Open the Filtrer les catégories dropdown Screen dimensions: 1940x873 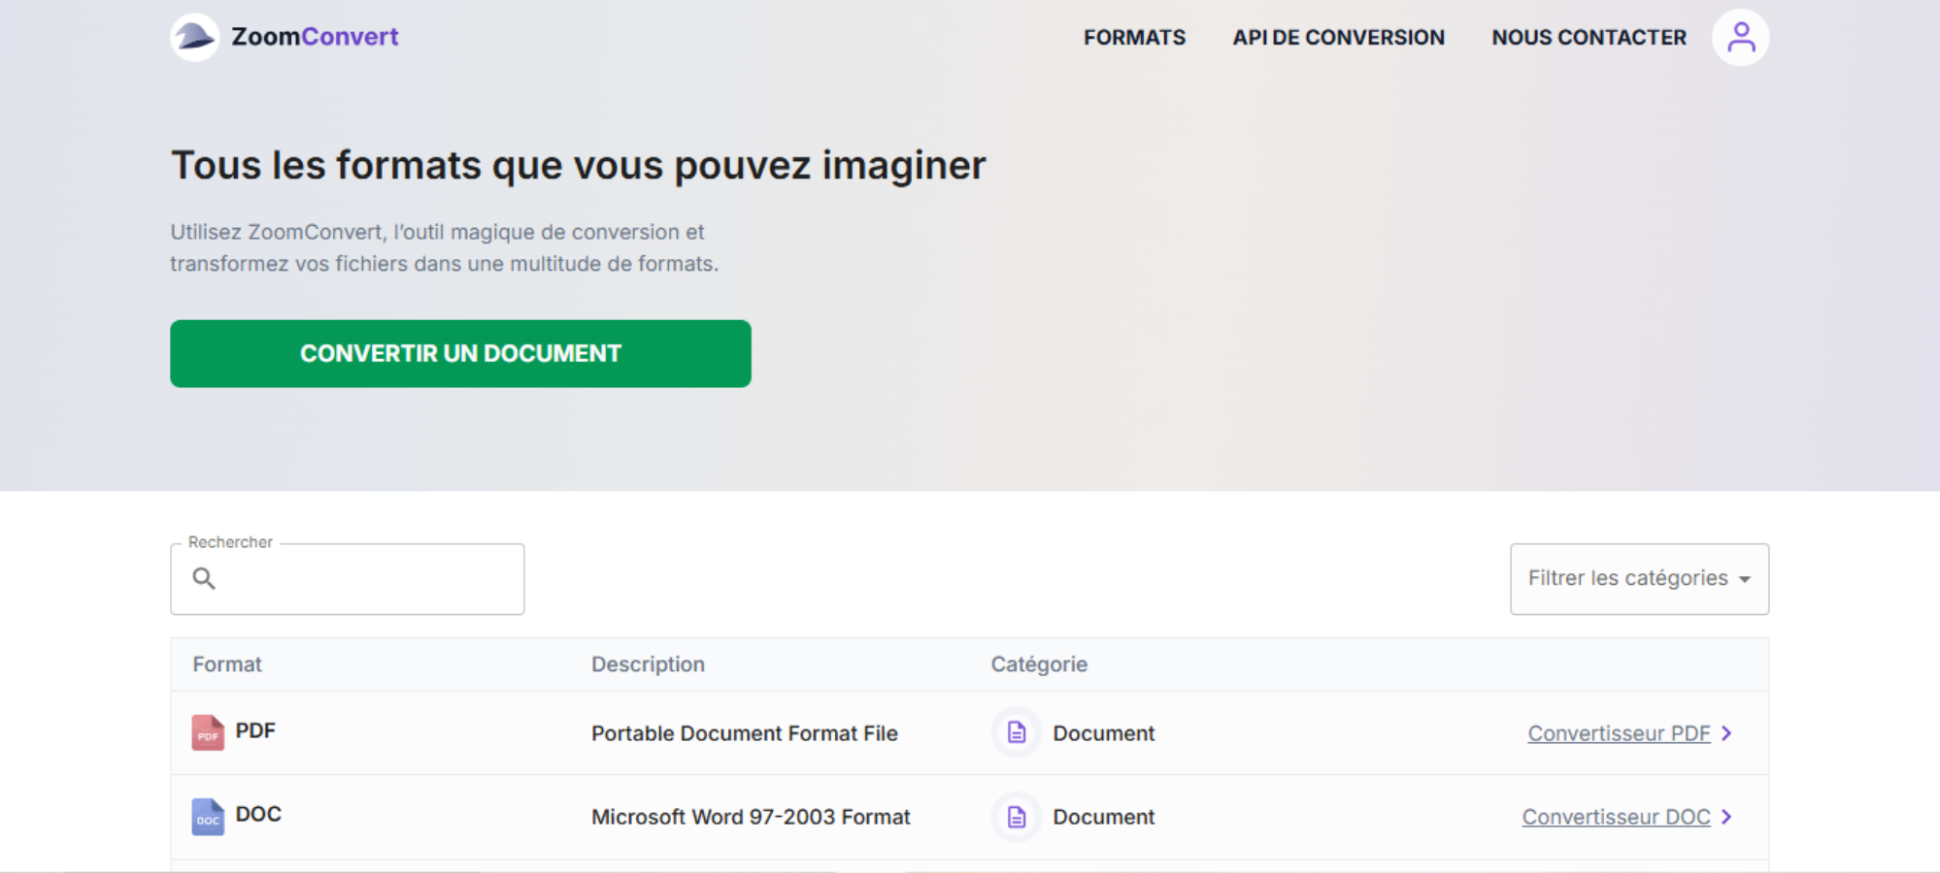[x=1639, y=579]
